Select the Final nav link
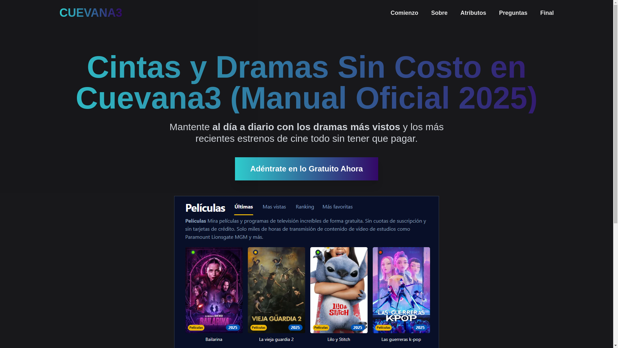The width and height of the screenshot is (618, 348). 547,13
